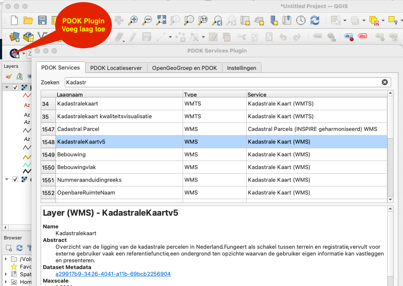Image resolution: width=403 pixels, height=286 pixels.
Task: Click Refresh icon in Browser panel
Action: [x=19, y=248]
